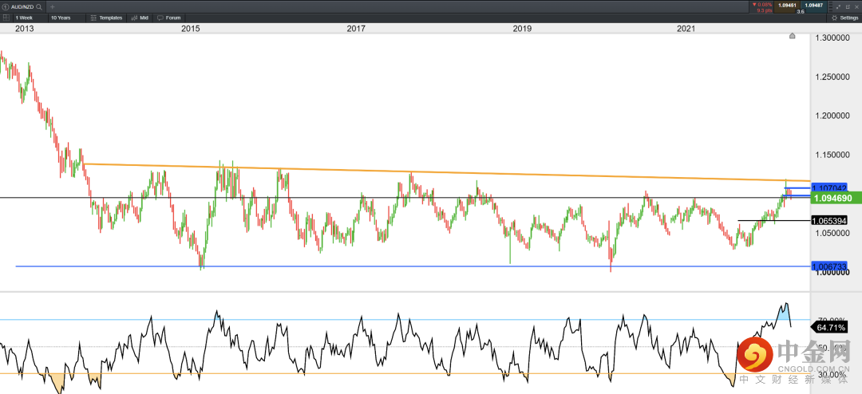This screenshot has width=862, height=394.
Task: Click the grip handle beside the buy price
Action: [x=830, y=6]
